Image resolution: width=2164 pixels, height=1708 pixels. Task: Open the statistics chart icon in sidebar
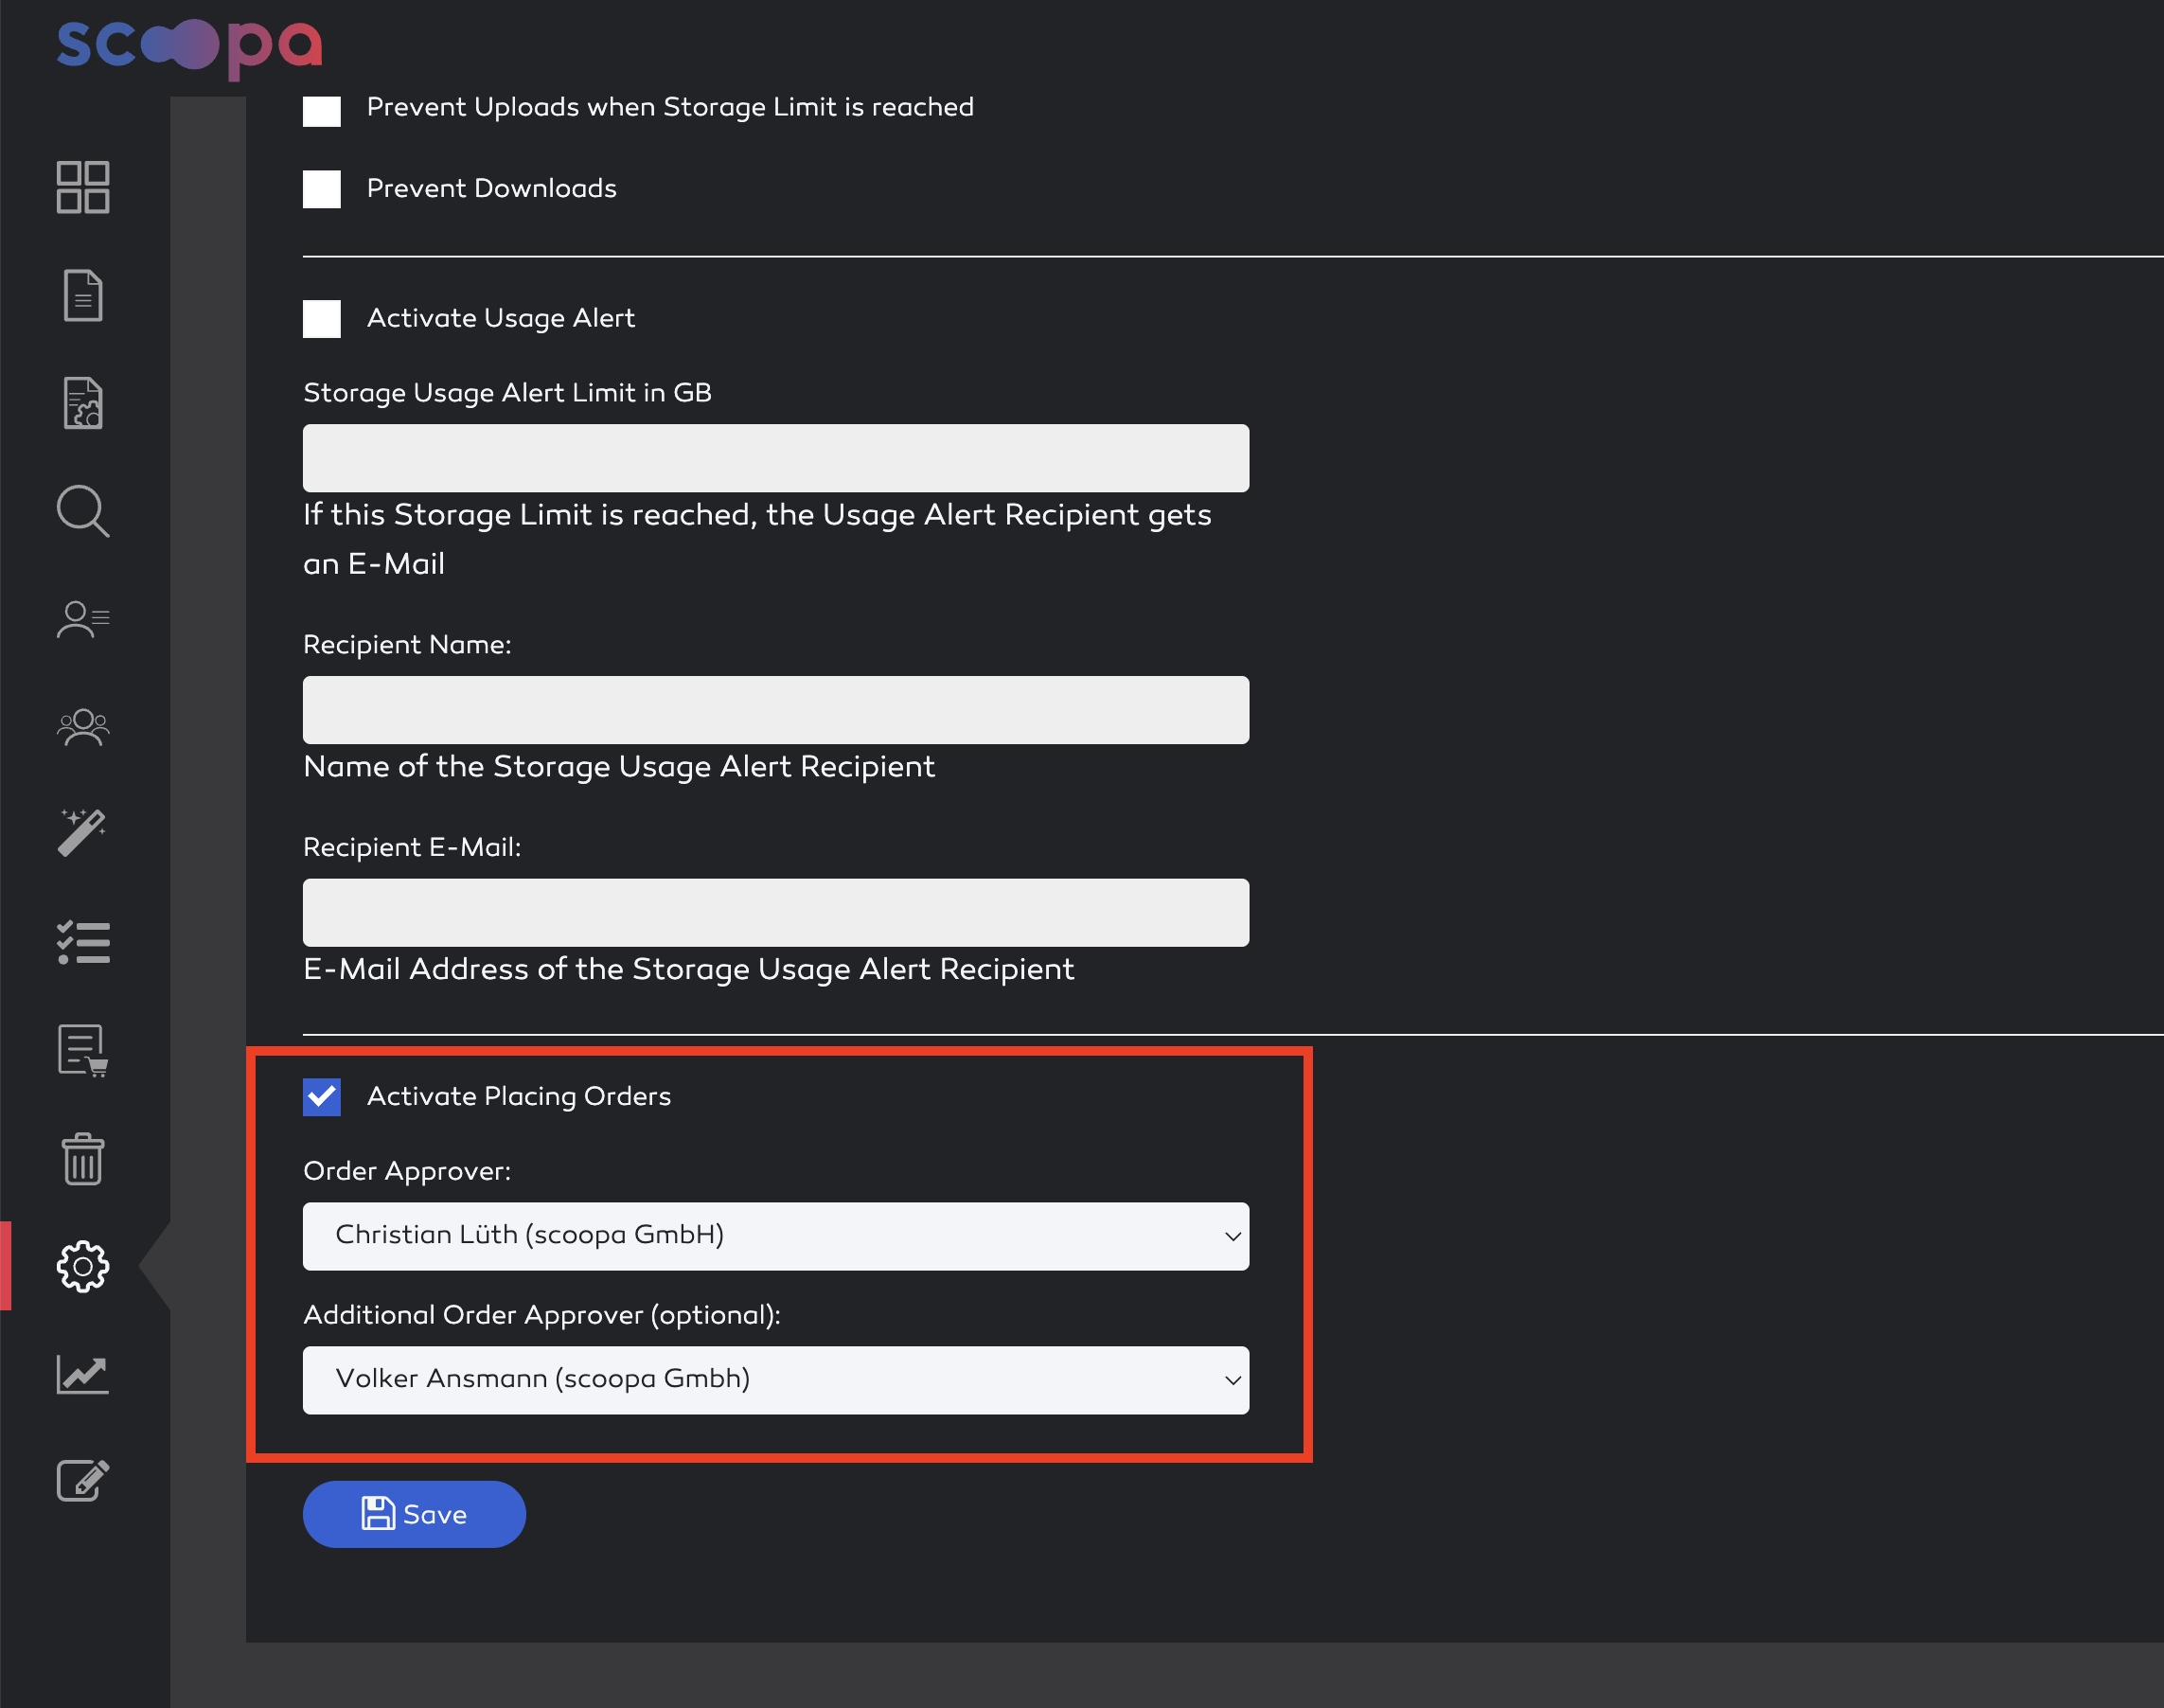click(x=83, y=1375)
